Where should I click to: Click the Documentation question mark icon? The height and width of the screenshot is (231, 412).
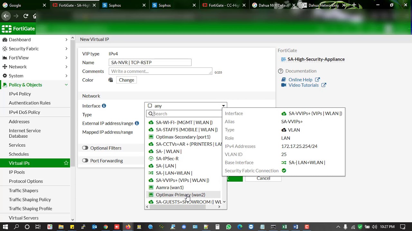[x=281, y=71]
